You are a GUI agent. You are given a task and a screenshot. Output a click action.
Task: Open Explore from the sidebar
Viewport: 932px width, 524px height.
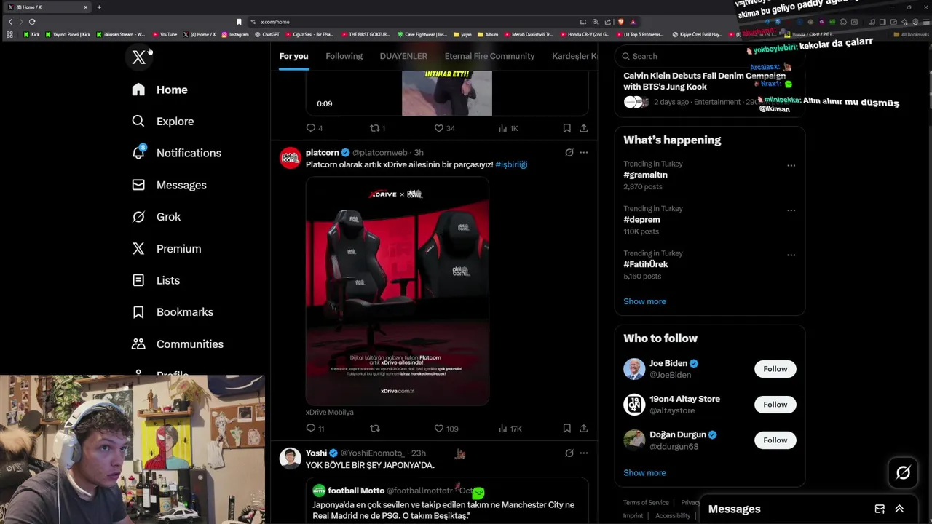[163, 122]
